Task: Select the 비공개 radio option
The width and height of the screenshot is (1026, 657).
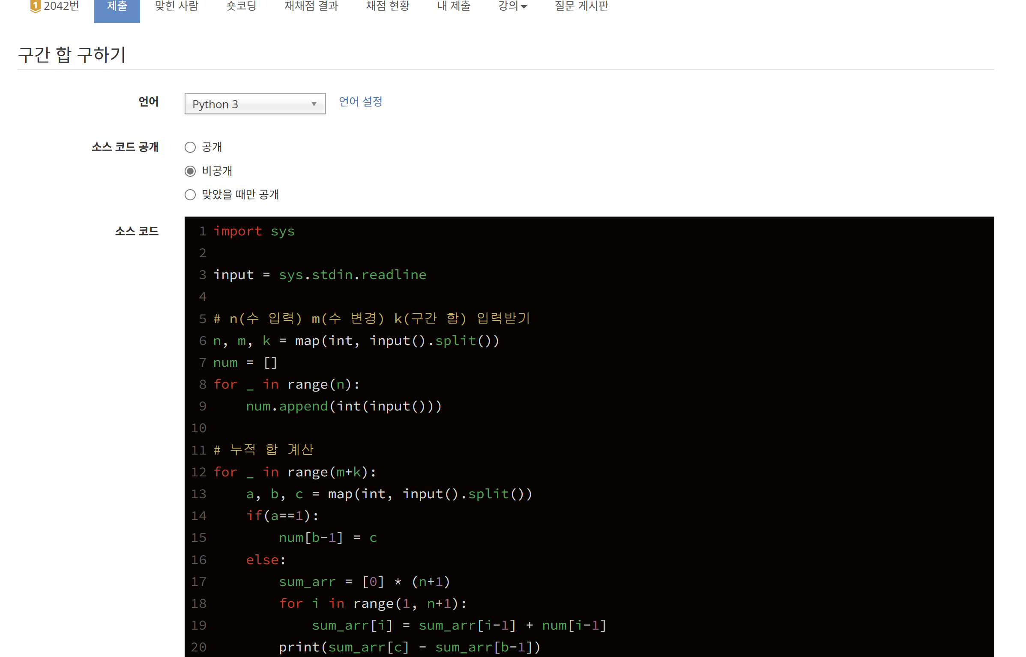Action: pos(190,171)
